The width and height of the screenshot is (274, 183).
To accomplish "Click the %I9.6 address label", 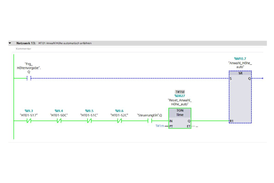I will click(119, 111).
